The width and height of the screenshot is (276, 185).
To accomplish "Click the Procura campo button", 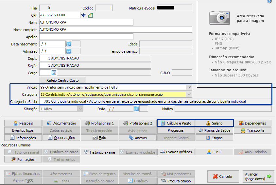I will coord(176,181).
